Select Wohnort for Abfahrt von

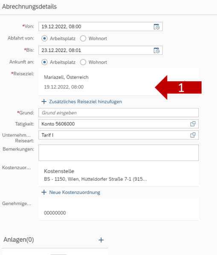[x=83, y=38]
